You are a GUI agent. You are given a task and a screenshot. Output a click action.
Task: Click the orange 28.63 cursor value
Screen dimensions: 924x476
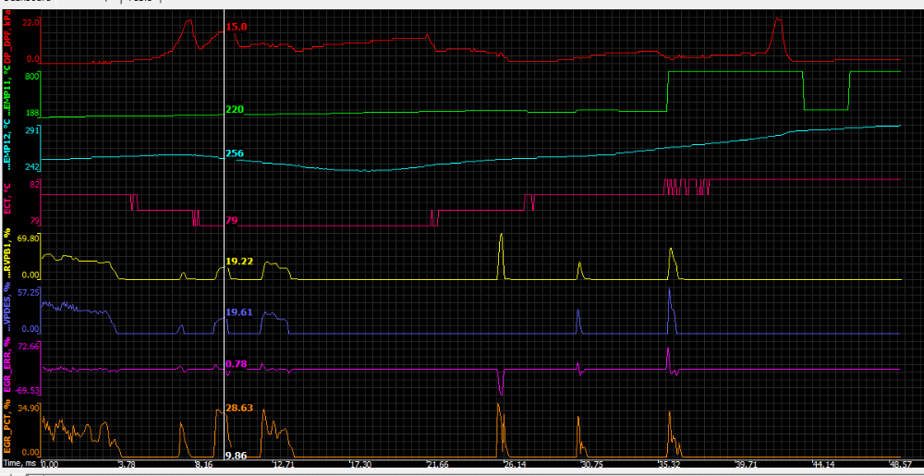tap(240, 407)
